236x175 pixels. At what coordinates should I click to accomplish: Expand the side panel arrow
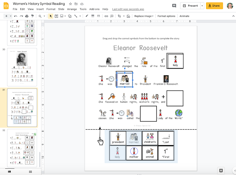point(235,171)
